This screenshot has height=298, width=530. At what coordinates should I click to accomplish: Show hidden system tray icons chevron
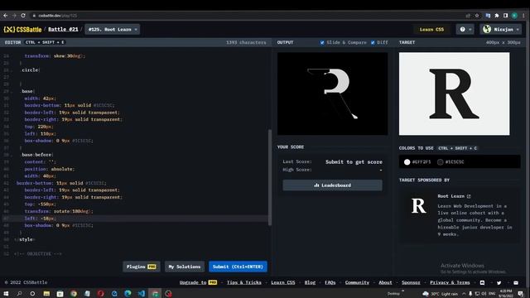pos(464,294)
